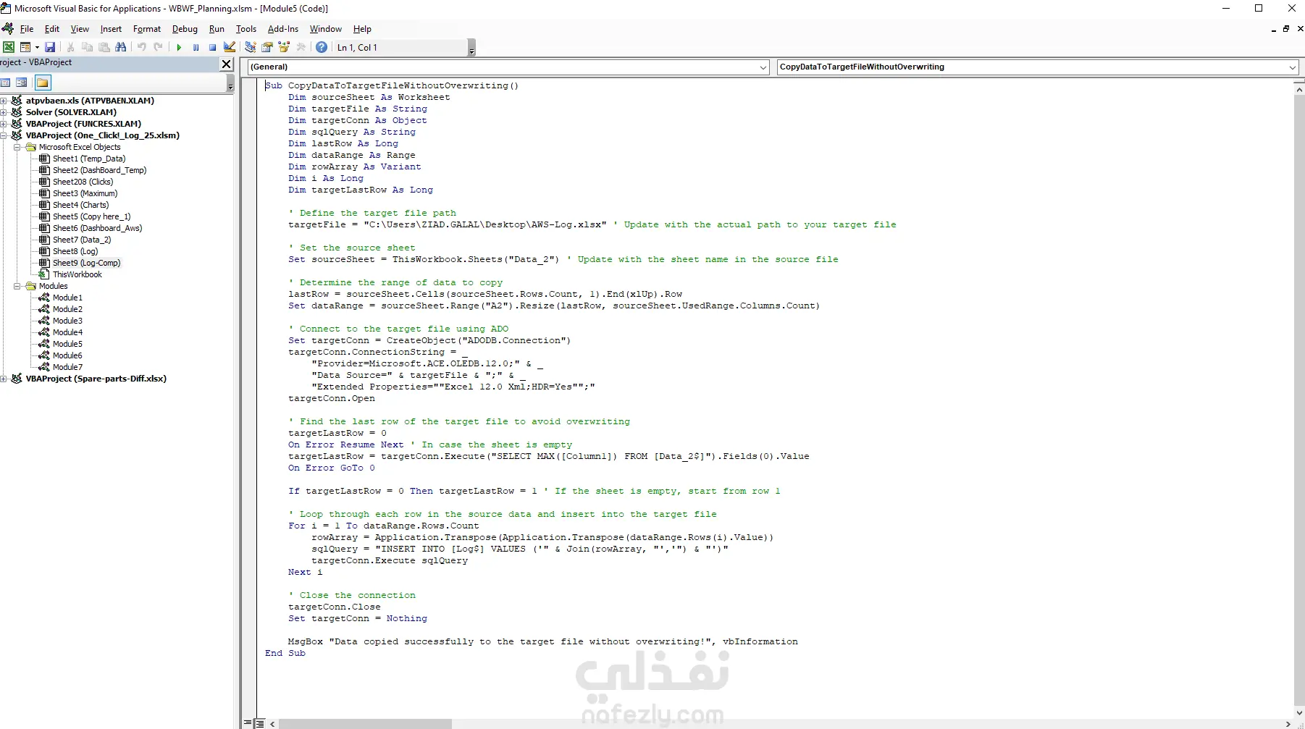Click the Procedure View button at bottom-left

(x=248, y=723)
